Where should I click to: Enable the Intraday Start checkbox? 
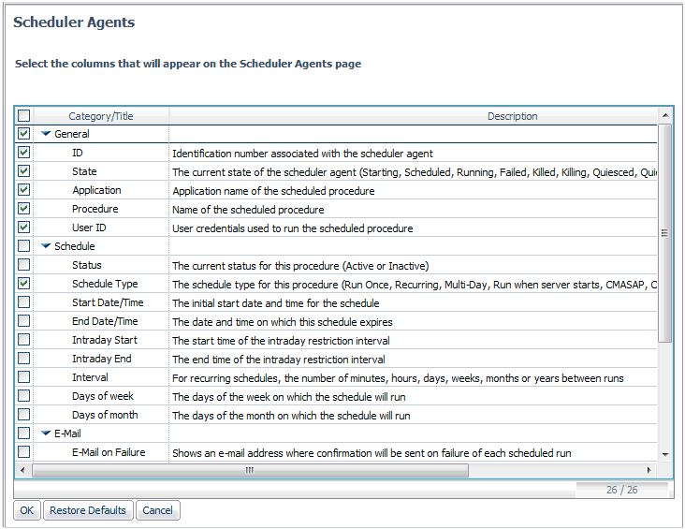click(x=23, y=340)
